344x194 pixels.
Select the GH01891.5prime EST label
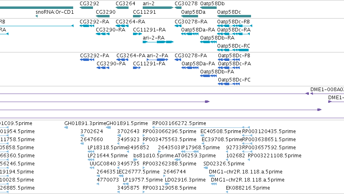point(127,123)
